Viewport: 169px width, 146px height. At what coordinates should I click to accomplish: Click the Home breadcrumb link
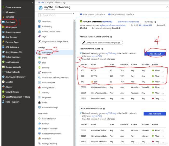click(x=41, y=2)
